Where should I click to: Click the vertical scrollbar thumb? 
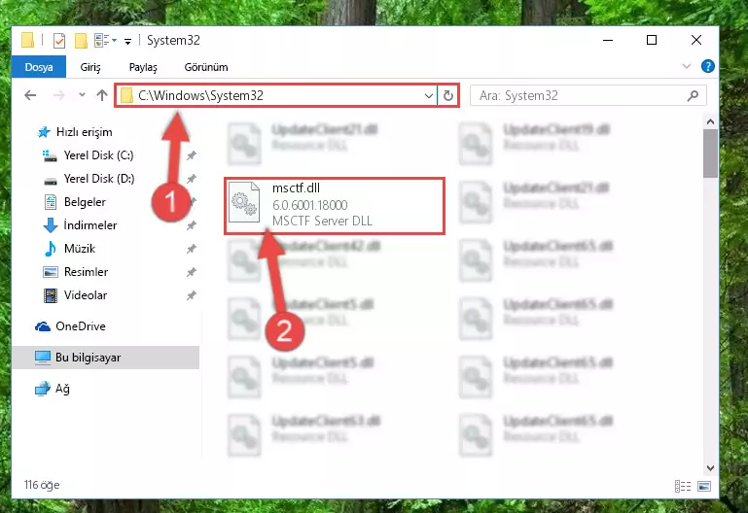710,154
